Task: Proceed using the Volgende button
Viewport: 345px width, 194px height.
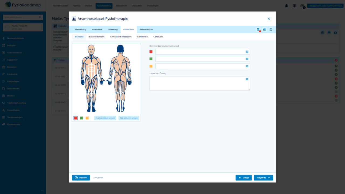Action: [263, 178]
